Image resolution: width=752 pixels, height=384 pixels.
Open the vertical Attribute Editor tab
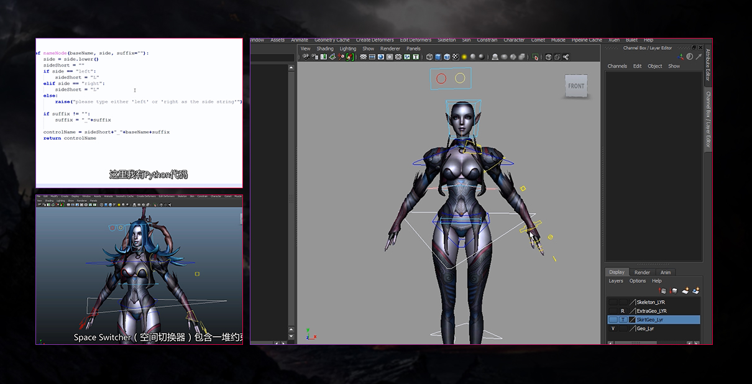point(708,65)
